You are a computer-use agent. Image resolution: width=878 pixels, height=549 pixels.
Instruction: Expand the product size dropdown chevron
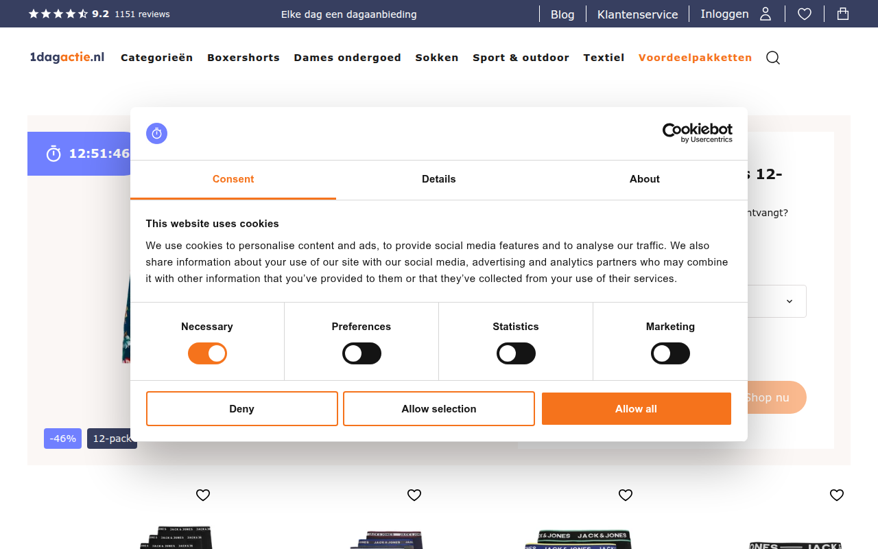pyautogui.click(x=789, y=301)
